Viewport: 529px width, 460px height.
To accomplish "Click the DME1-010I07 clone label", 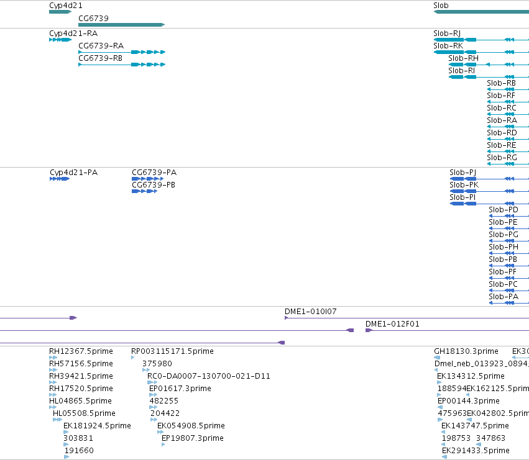I will 310,312.
